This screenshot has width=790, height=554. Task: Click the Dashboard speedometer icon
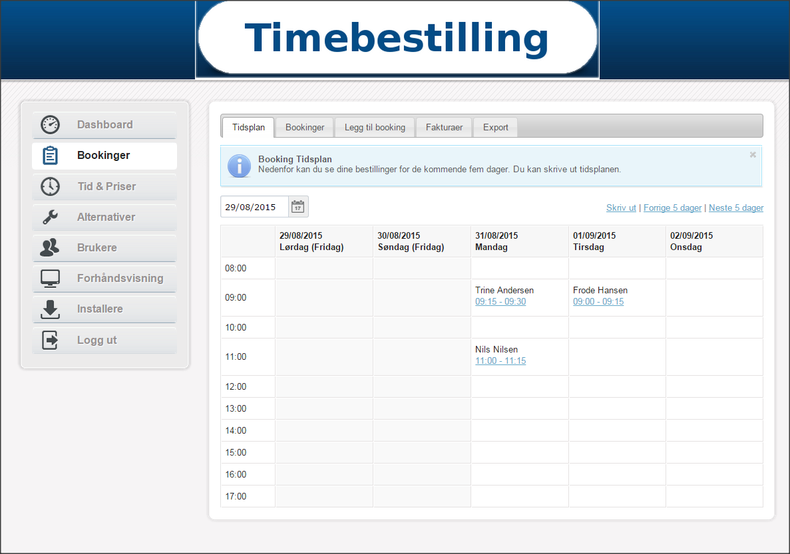(51, 125)
